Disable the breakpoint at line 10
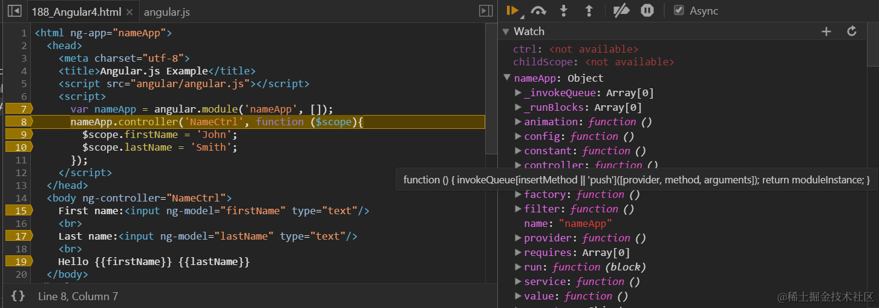Image resolution: width=879 pixels, height=308 pixels. coord(18,147)
